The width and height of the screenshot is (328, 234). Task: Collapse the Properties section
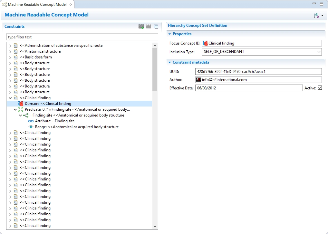(169, 34)
